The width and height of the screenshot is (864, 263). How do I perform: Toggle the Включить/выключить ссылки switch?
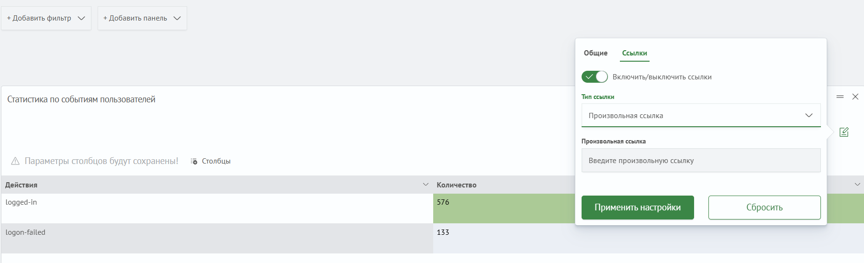[595, 77]
